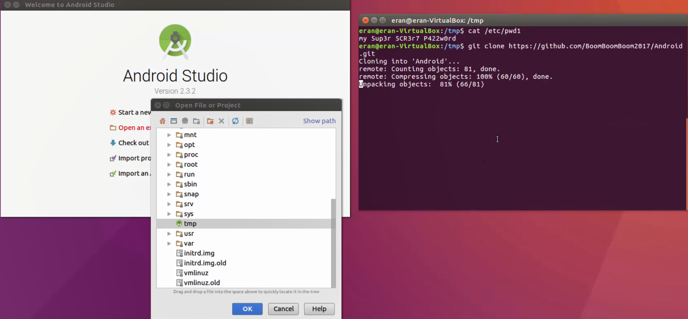Screen dimensions: 688x319
Task: Select the proc folder label
Action: (x=191, y=154)
